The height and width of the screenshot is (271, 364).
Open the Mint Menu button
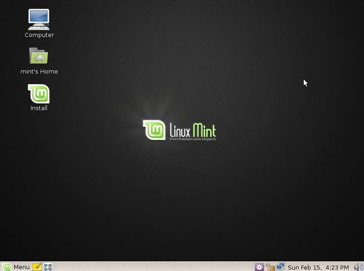16,267
